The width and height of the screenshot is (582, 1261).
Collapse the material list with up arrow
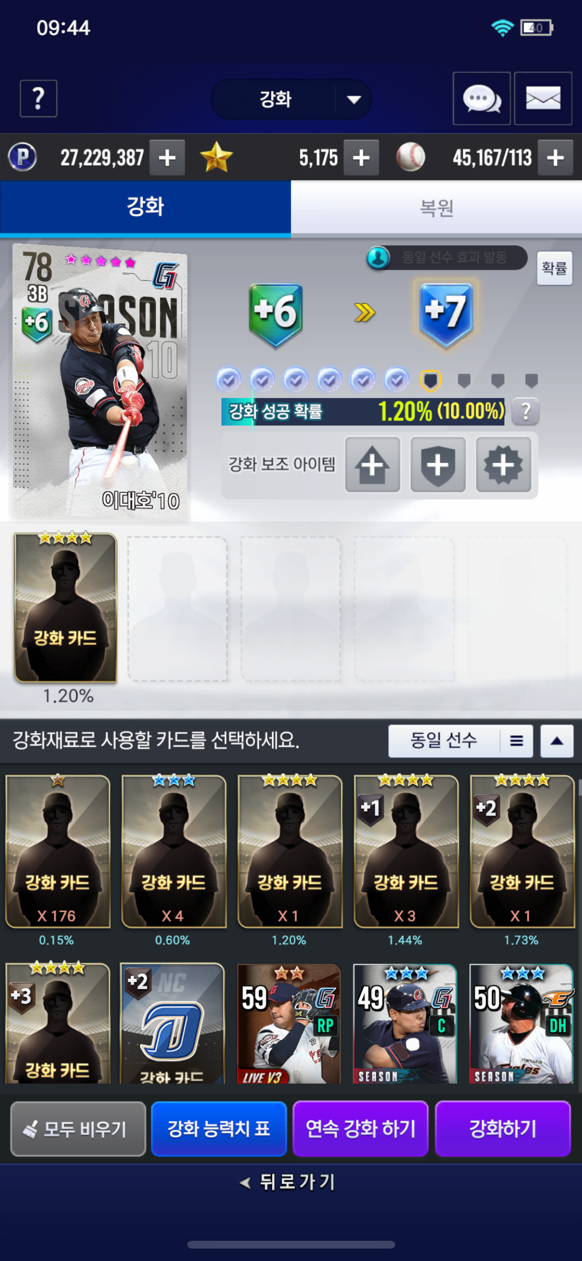557,741
